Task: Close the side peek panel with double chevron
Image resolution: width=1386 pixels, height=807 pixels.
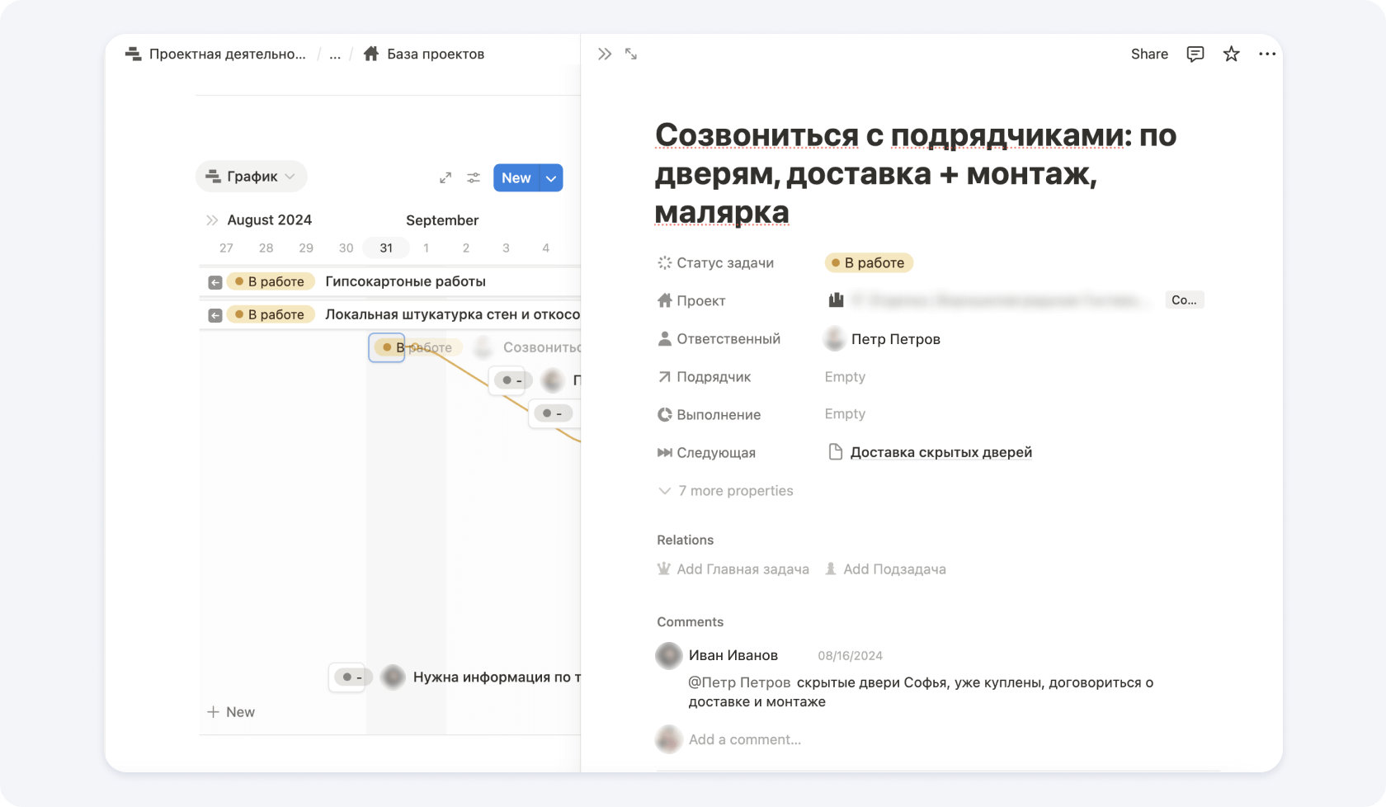Action: pos(605,54)
